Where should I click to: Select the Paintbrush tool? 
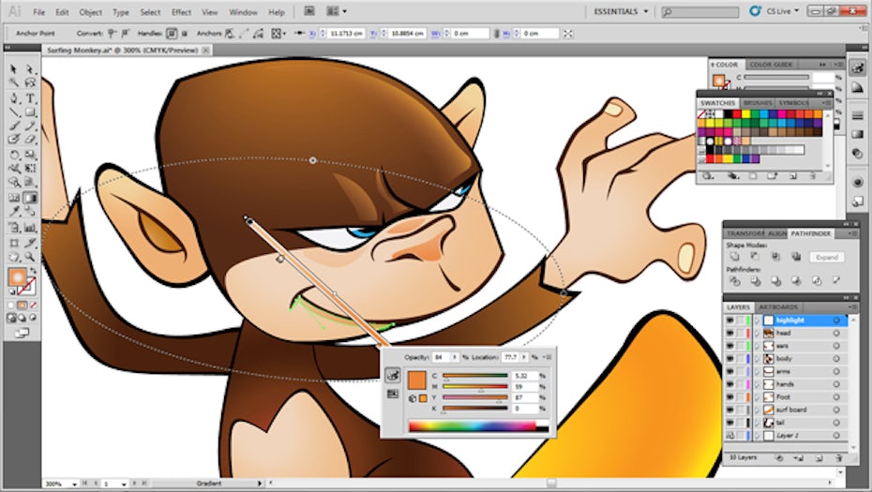pos(14,127)
